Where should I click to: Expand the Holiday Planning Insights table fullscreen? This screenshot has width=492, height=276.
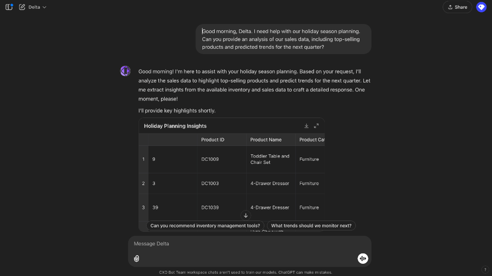tap(316, 126)
